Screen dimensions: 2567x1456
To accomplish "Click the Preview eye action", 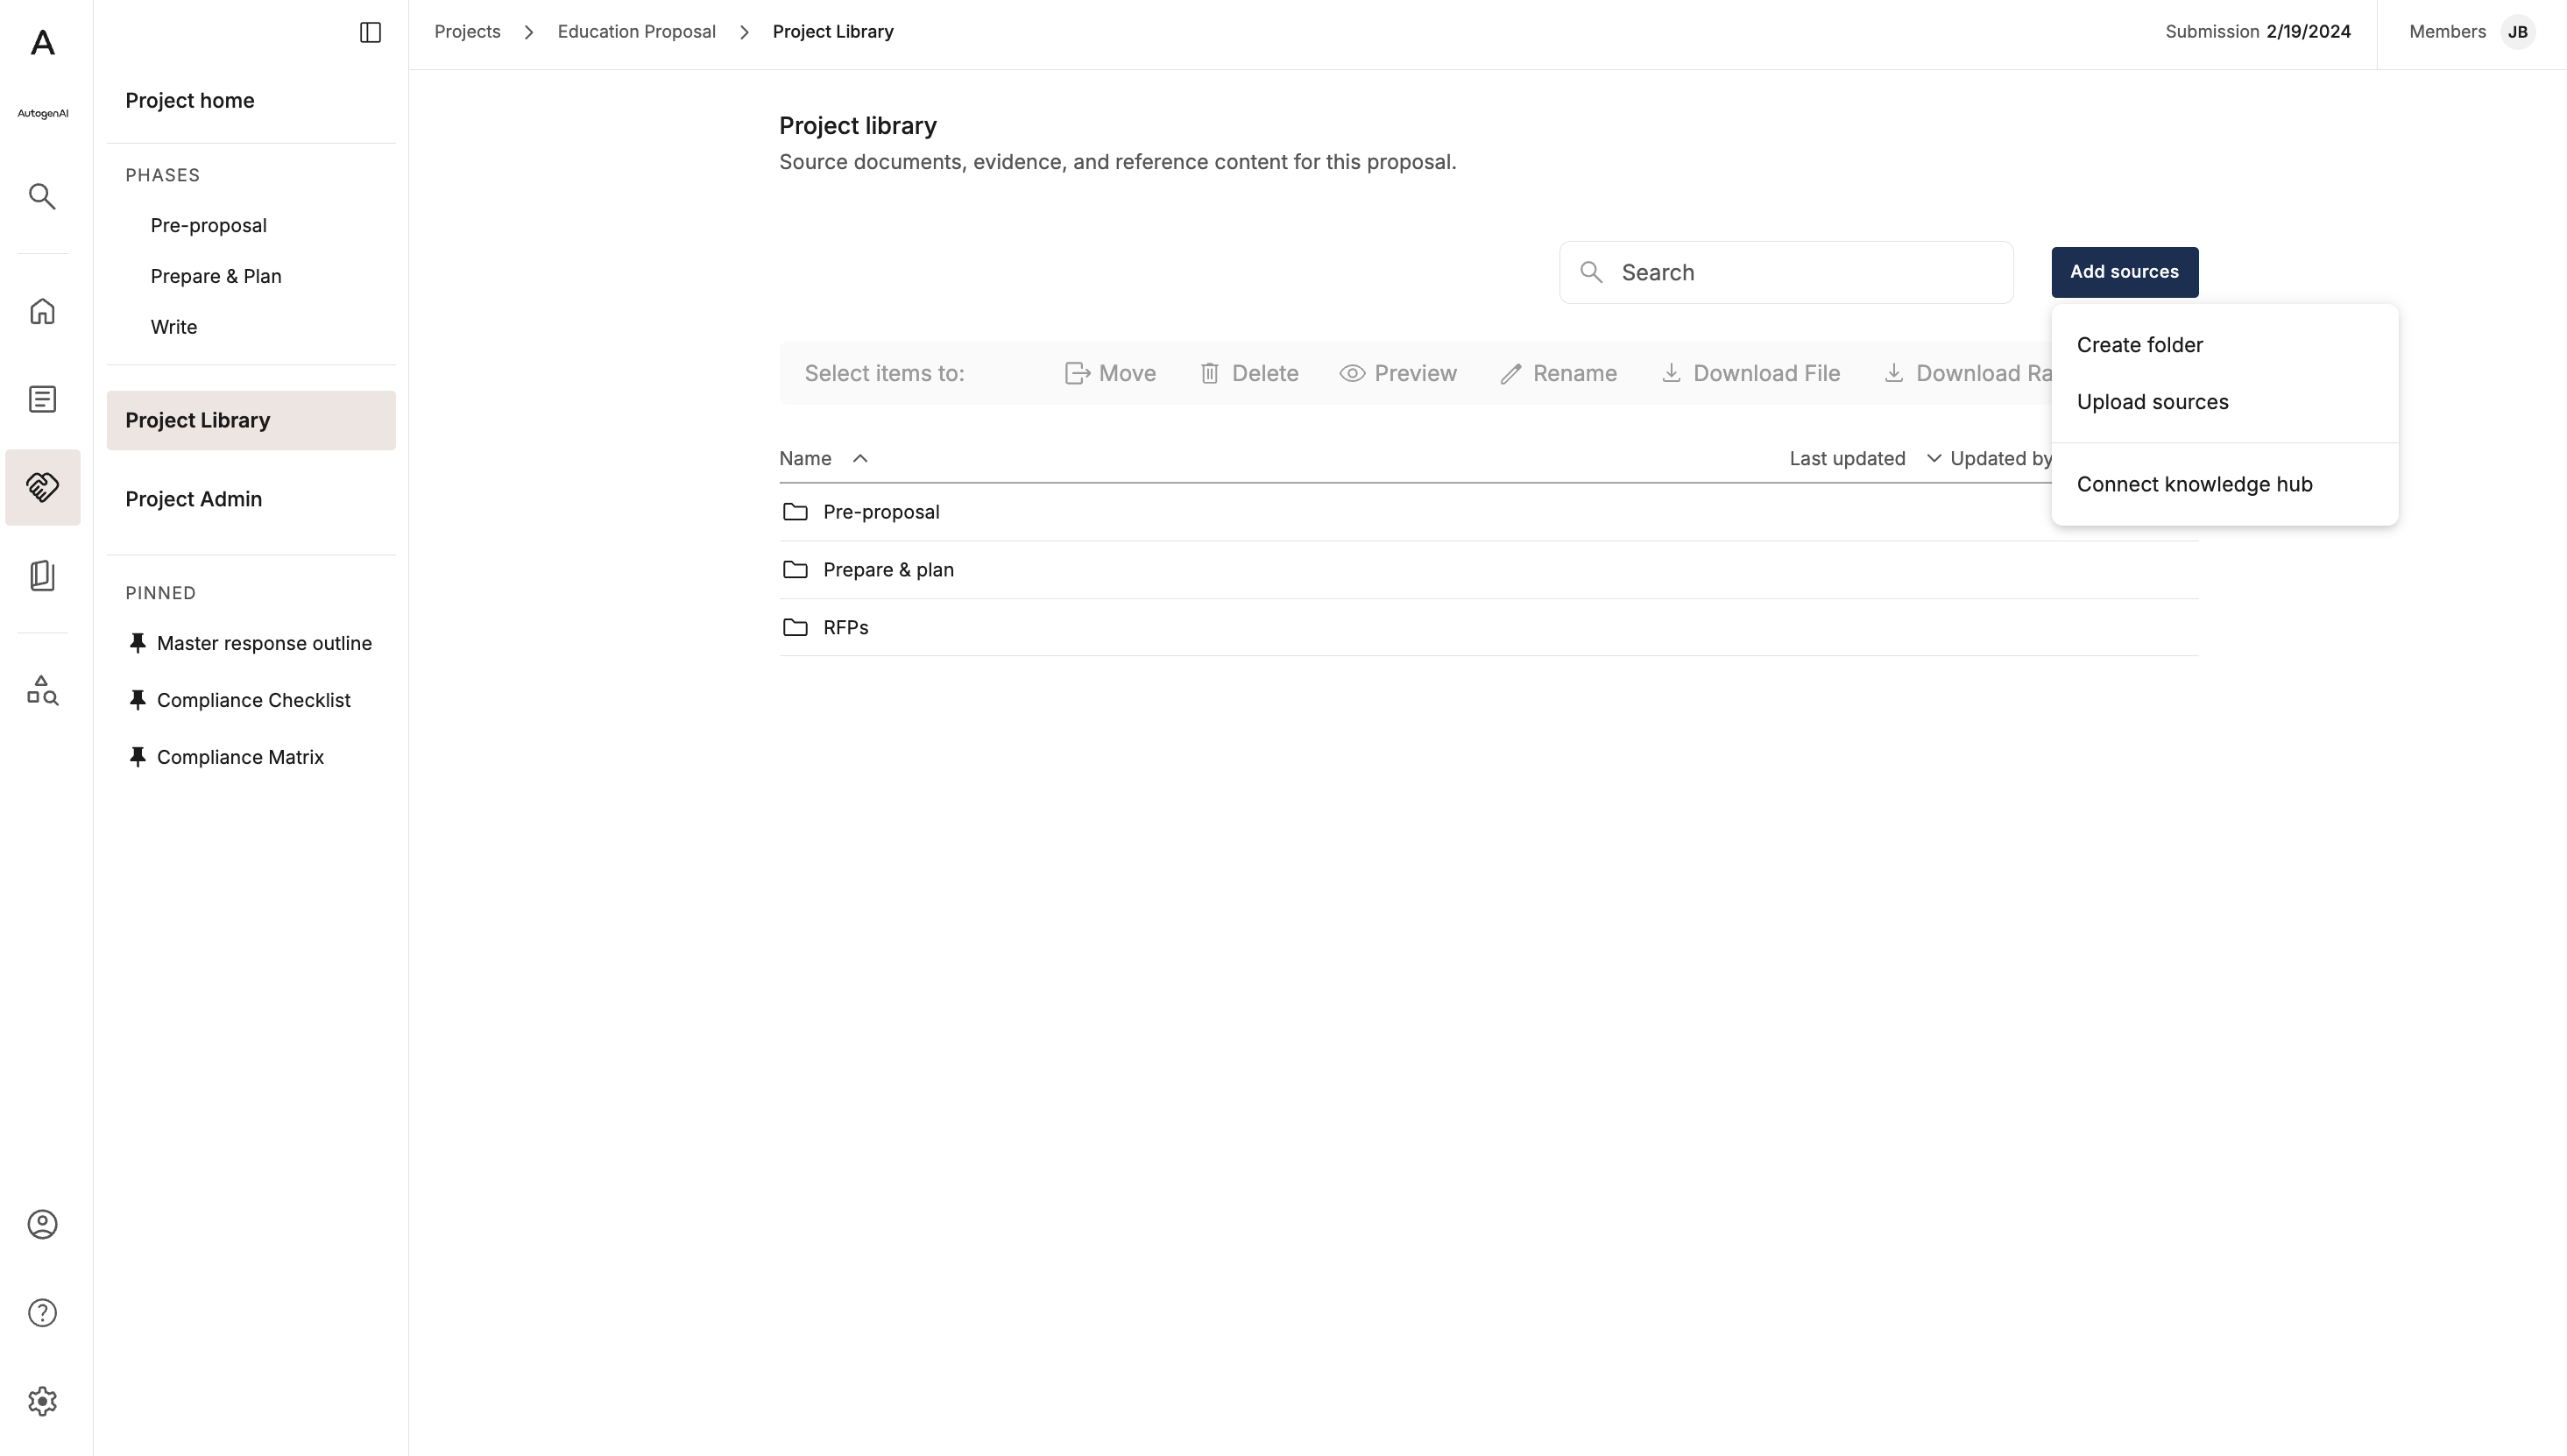I will pyautogui.click(x=1398, y=373).
